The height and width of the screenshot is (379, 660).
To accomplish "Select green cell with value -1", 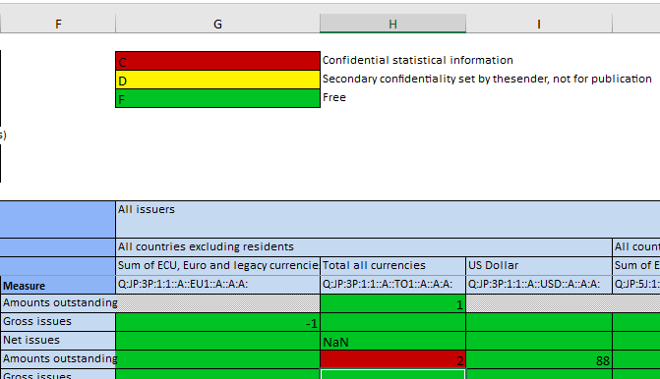I will [x=217, y=322].
